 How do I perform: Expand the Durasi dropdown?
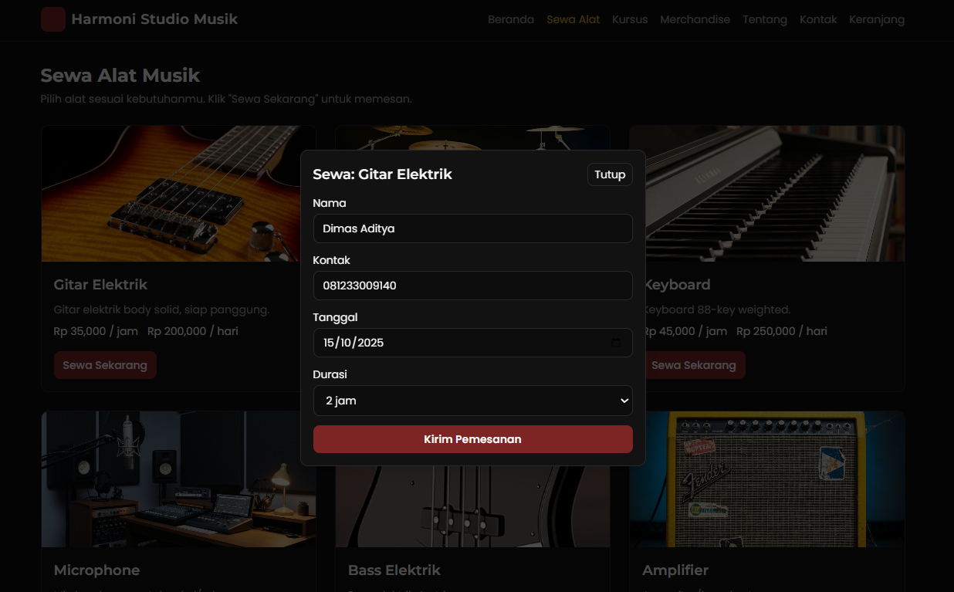click(x=472, y=401)
